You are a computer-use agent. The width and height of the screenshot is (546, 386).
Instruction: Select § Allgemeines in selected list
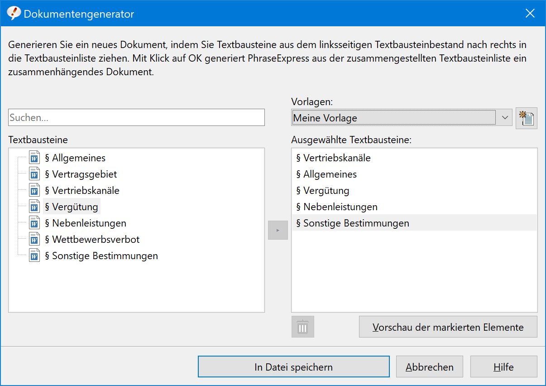click(414, 174)
